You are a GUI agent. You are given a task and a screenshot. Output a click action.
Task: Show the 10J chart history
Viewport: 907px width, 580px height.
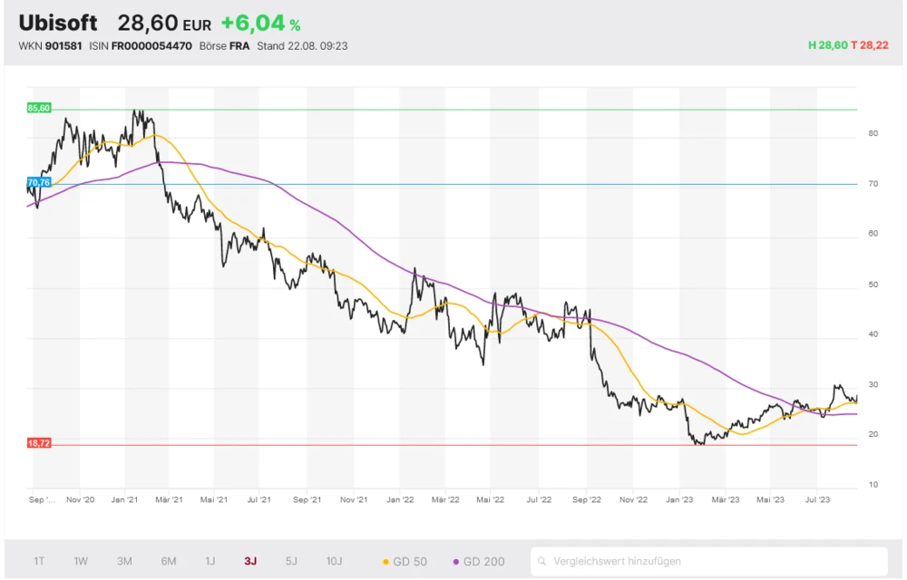click(335, 561)
